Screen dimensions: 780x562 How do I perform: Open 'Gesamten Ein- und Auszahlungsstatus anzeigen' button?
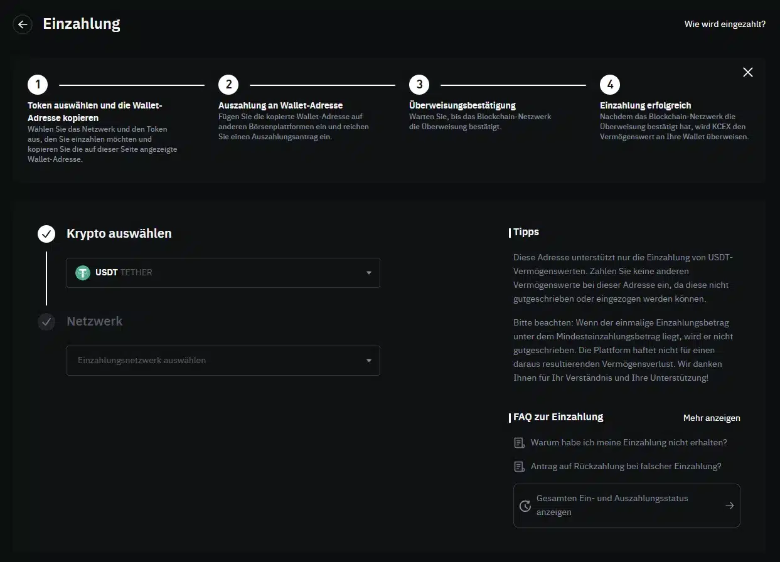(x=627, y=506)
